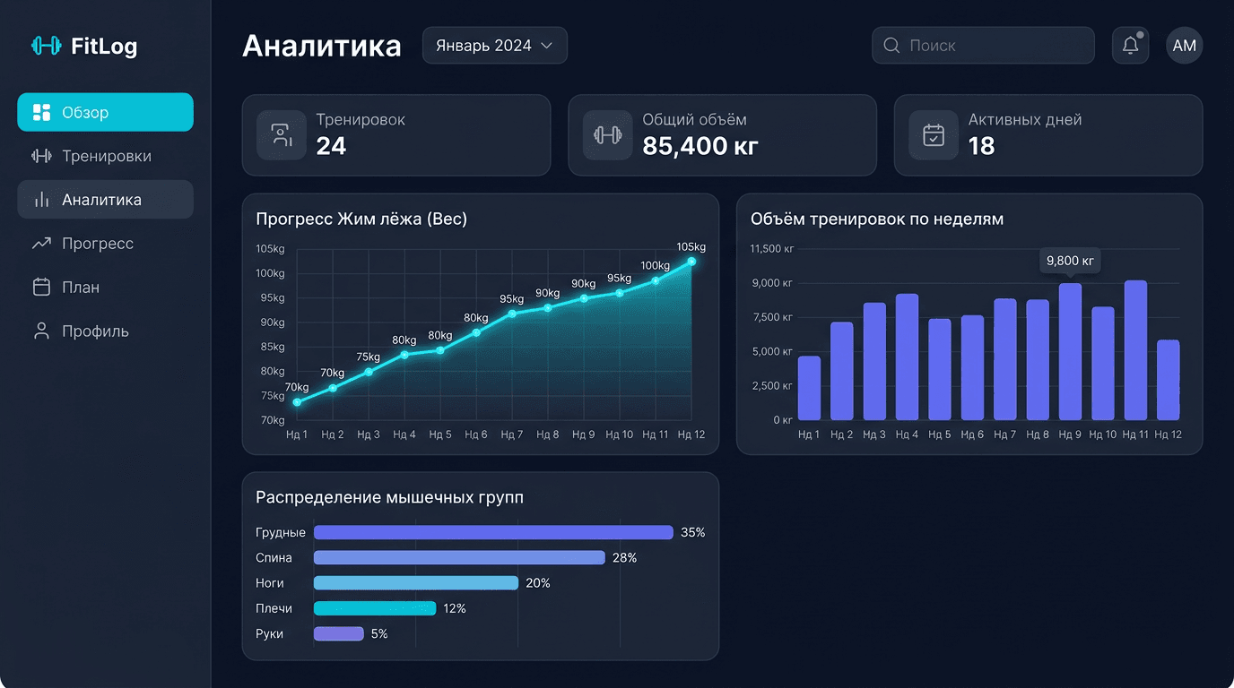
Task: Click the calendar-check icon on Активных дней card
Action: 933,134
